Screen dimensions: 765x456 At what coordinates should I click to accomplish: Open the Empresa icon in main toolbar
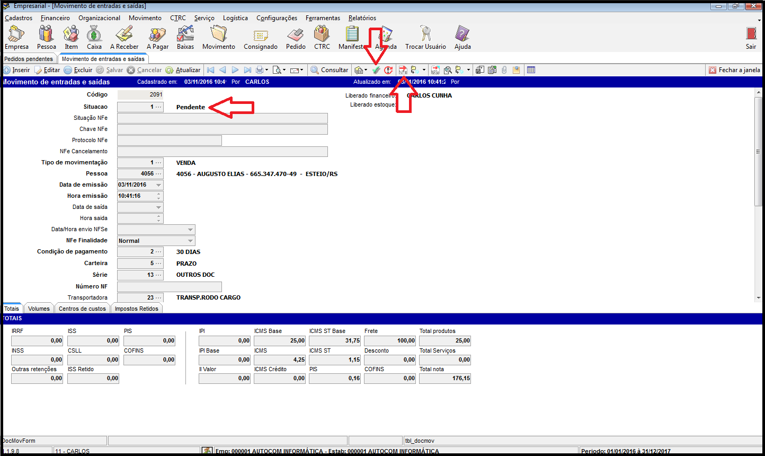16,37
